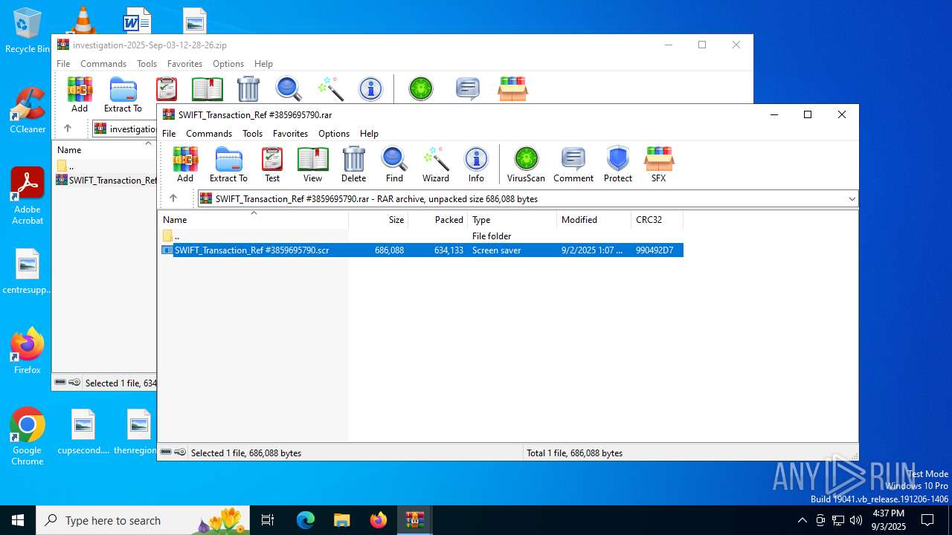
Task: Open Help menu in front WinRAR window
Action: pyautogui.click(x=369, y=134)
